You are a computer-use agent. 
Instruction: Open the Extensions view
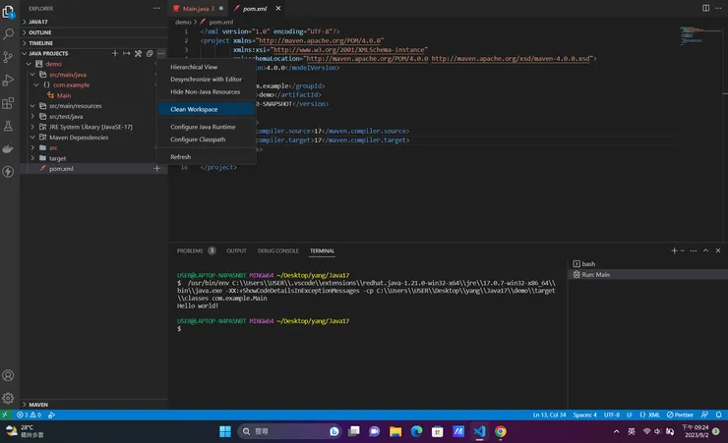pyautogui.click(x=9, y=102)
